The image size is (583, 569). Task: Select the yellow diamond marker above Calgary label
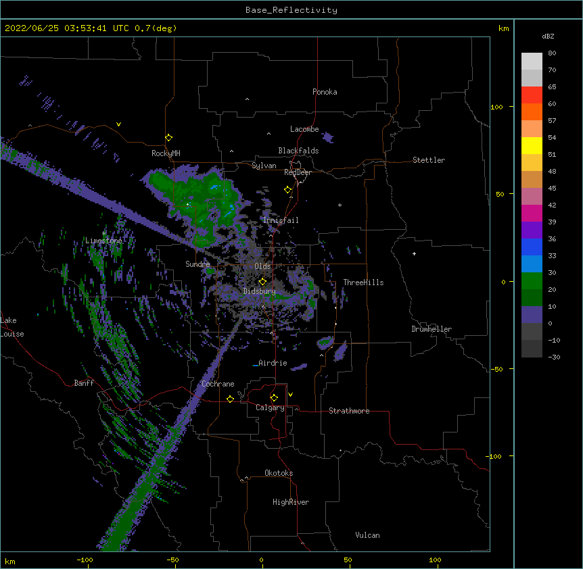point(274,398)
